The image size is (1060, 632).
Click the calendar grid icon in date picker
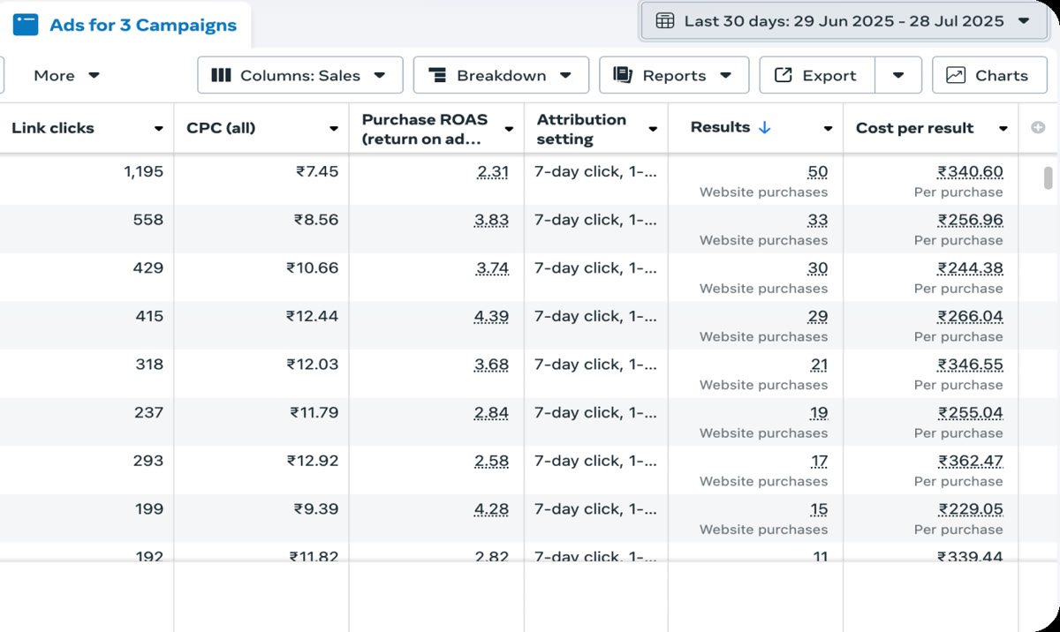pyautogui.click(x=665, y=21)
